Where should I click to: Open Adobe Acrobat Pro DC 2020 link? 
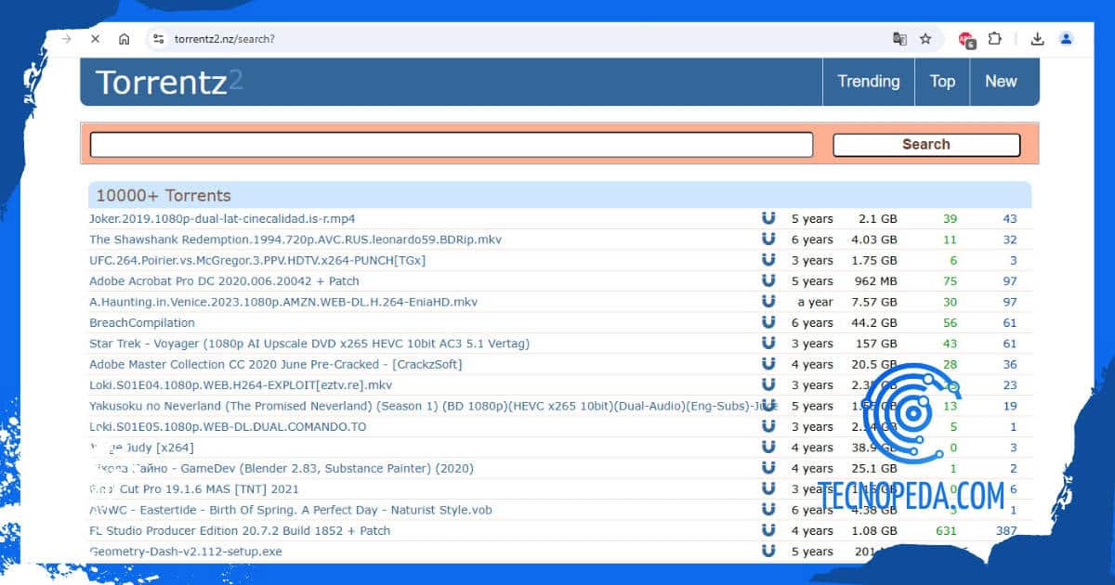point(224,281)
